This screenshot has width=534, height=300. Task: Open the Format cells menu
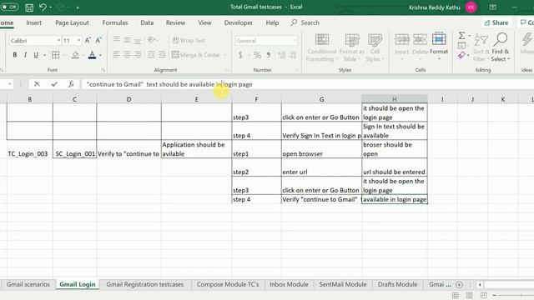pyautogui.click(x=439, y=47)
